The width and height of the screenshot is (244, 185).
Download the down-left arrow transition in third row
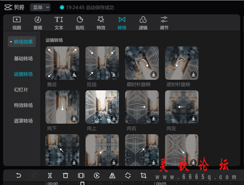(x=114, y=163)
